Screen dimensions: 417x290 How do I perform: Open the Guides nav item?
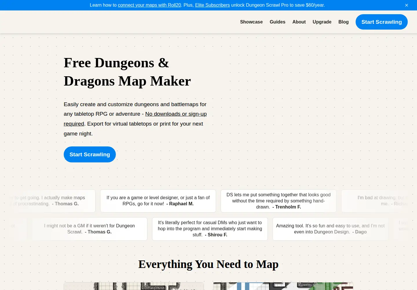point(277,22)
